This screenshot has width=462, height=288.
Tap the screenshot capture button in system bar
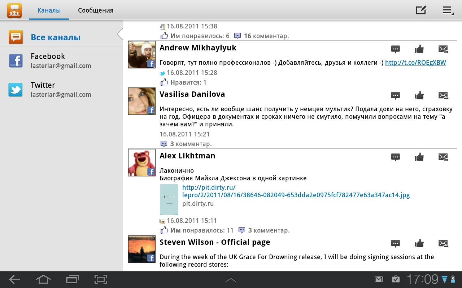tap(101, 279)
